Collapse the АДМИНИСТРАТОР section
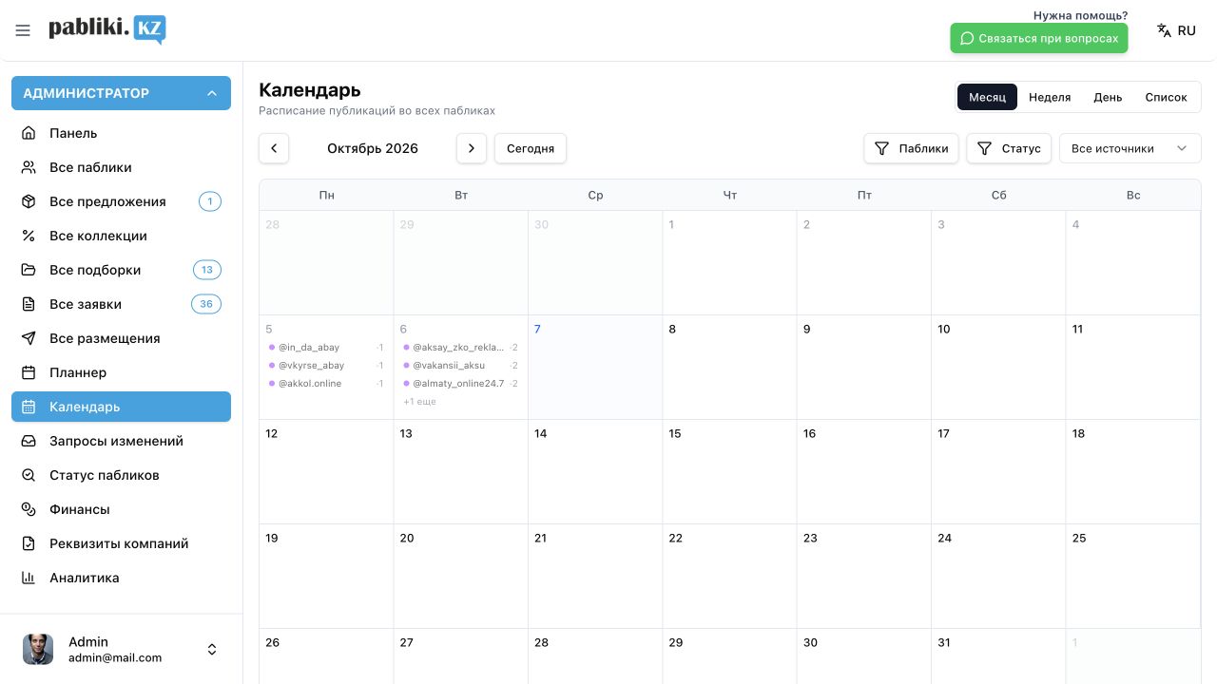The image size is (1217, 684). (x=121, y=93)
